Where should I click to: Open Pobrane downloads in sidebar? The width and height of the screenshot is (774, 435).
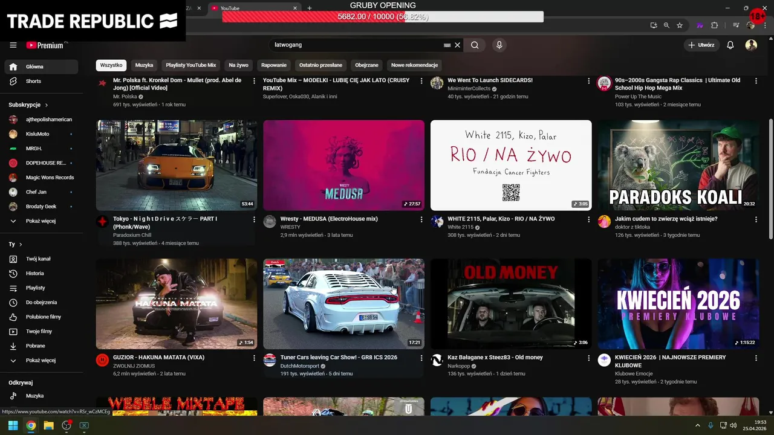click(41, 346)
